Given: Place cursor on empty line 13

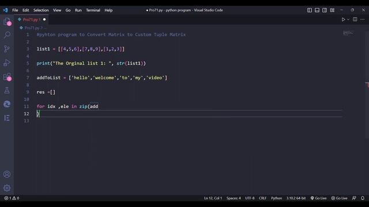Looking at the screenshot, I should [189, 121].
